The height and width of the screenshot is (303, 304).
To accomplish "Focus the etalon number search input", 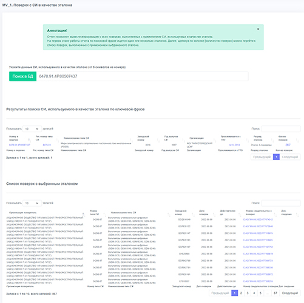I will (142, 76).
